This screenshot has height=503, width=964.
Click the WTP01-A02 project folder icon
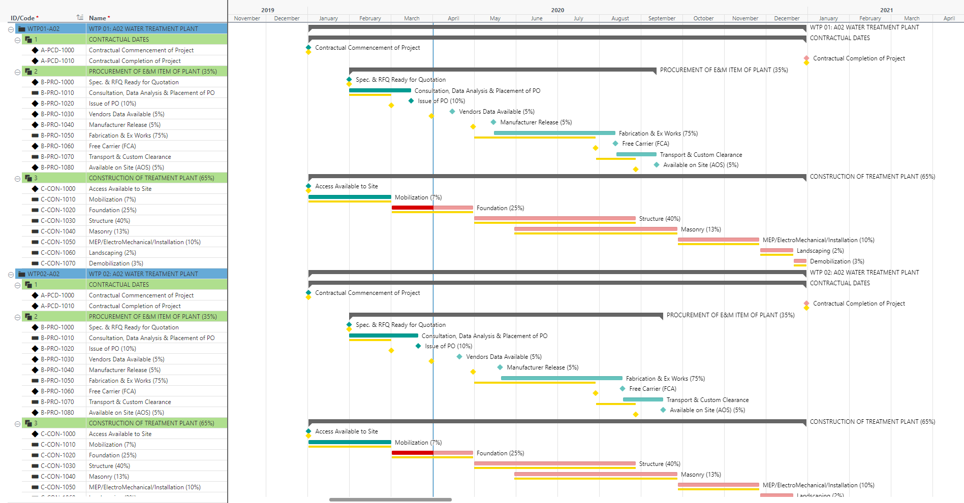22,29
